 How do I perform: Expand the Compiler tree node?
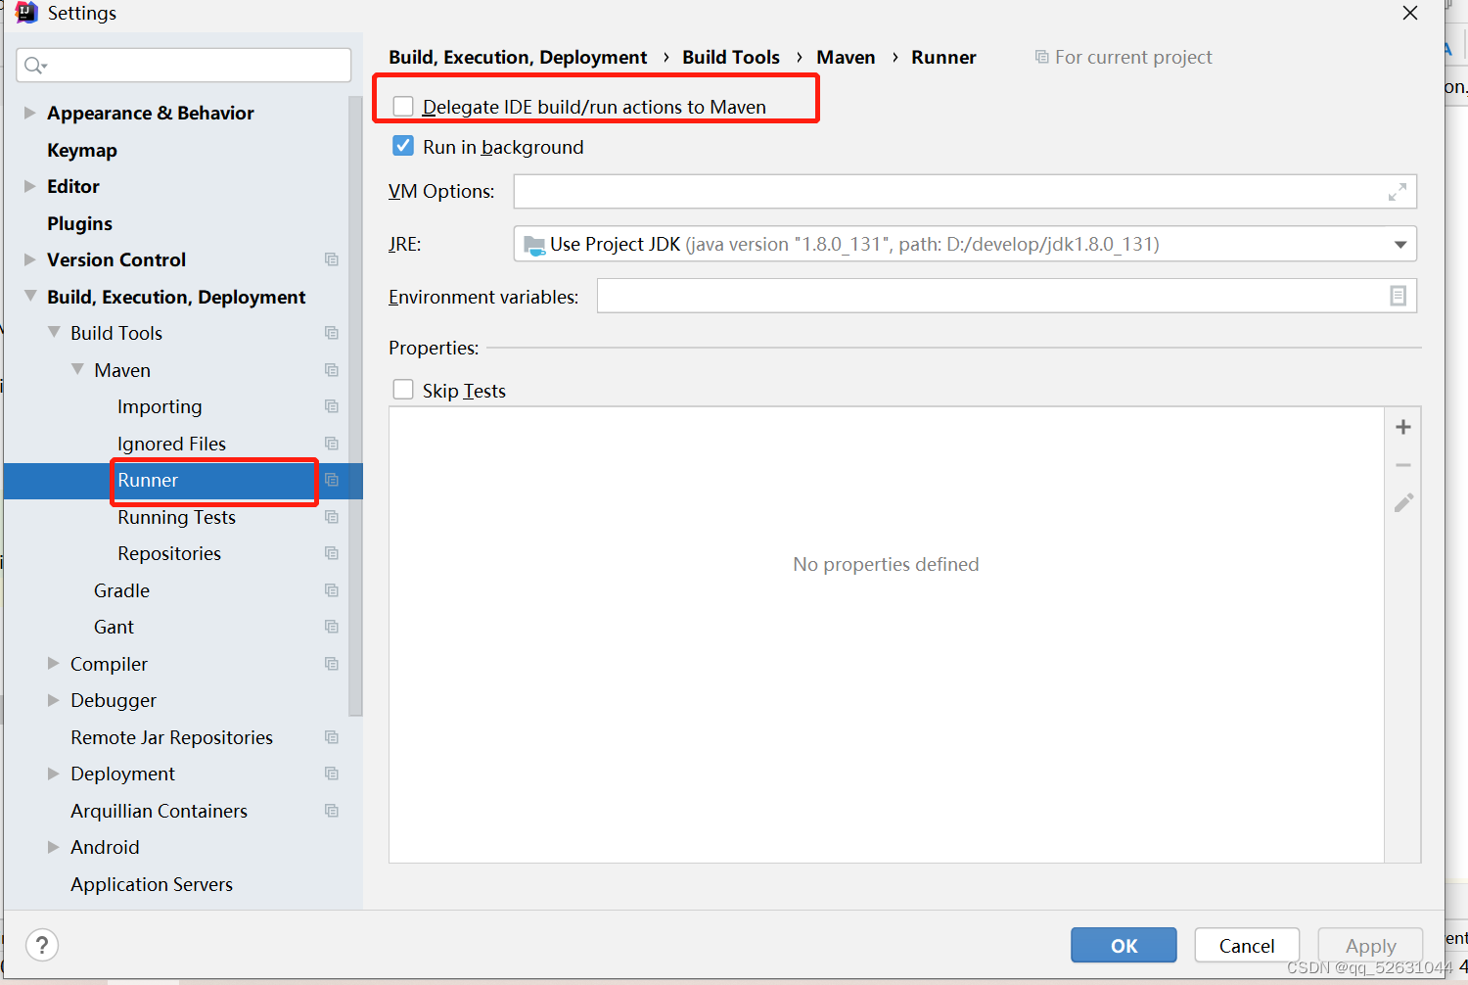click(x=53, y=663)
